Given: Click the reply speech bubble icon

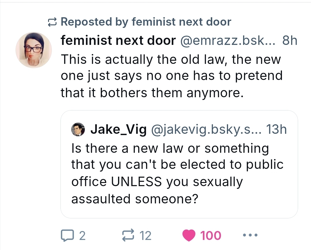Looking at the screenshot, I should (67, 236).
